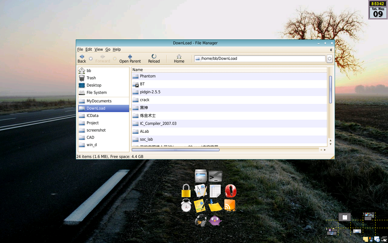Click the horizontal scroll-right arrow

click(325, 150)
